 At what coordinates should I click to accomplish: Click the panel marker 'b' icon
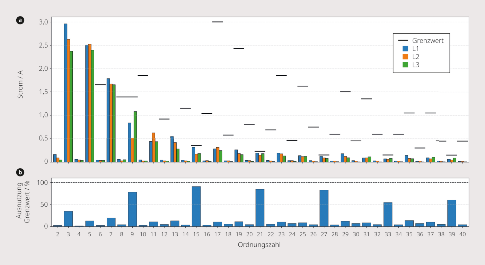point(20,172)
